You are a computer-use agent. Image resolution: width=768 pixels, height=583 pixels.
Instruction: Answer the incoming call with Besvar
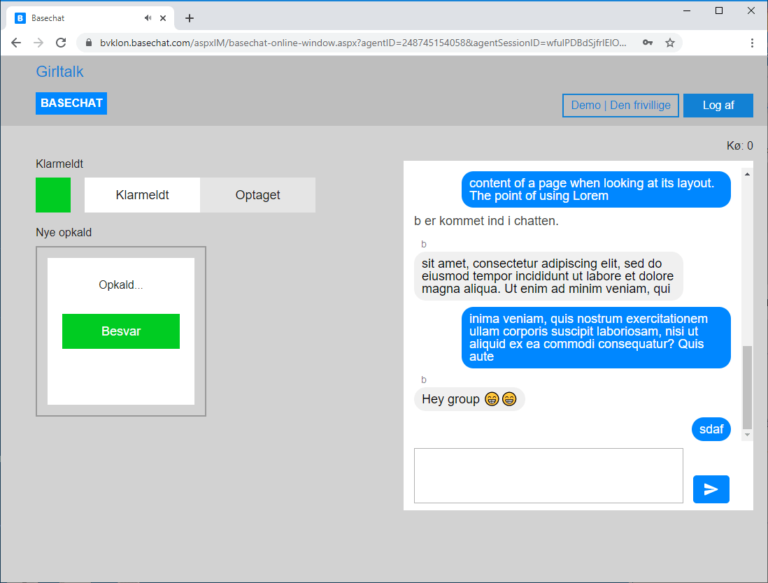click(x=121, y=331)
